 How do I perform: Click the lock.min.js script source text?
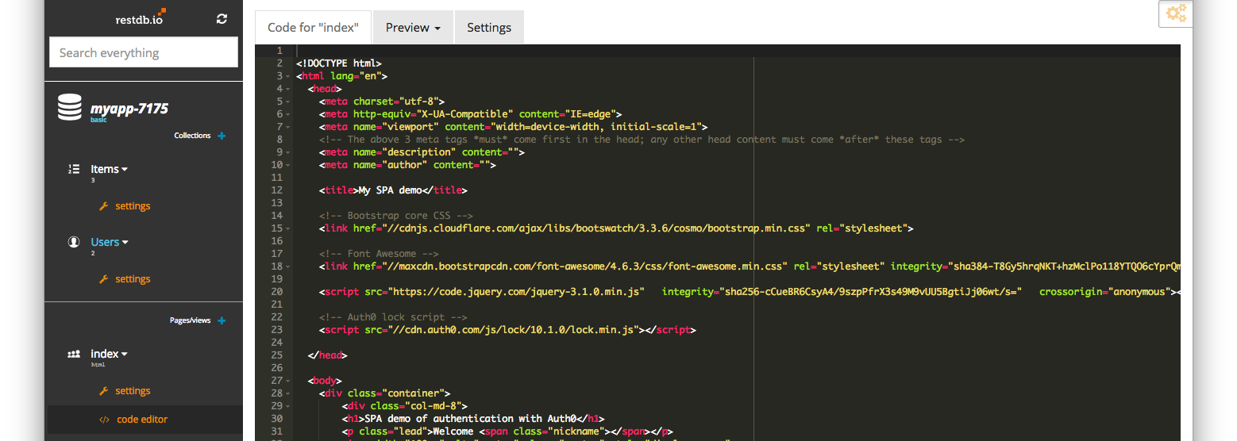tap(514, 330)
